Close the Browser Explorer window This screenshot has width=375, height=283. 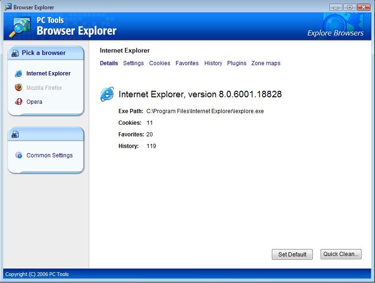coord(364,7)
